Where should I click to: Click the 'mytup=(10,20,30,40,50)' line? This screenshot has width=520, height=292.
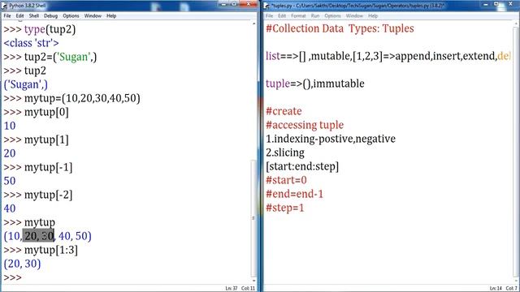click(x=72, y=98)
